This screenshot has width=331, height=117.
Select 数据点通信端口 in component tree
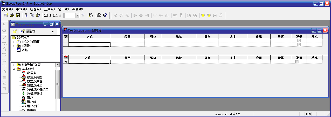coord(38,90)
